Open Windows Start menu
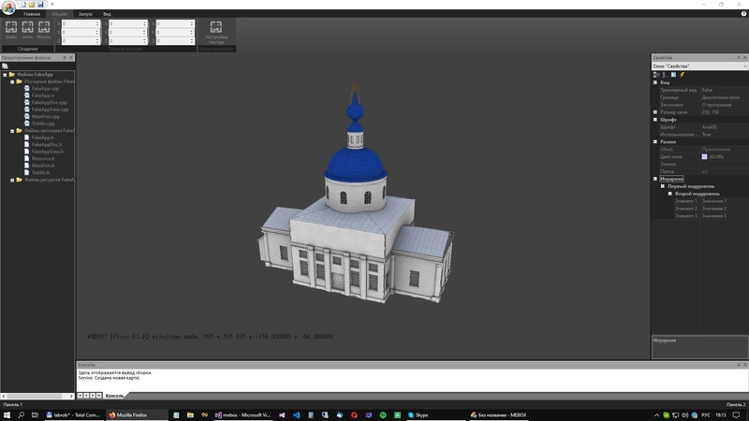 pos(7,415)
